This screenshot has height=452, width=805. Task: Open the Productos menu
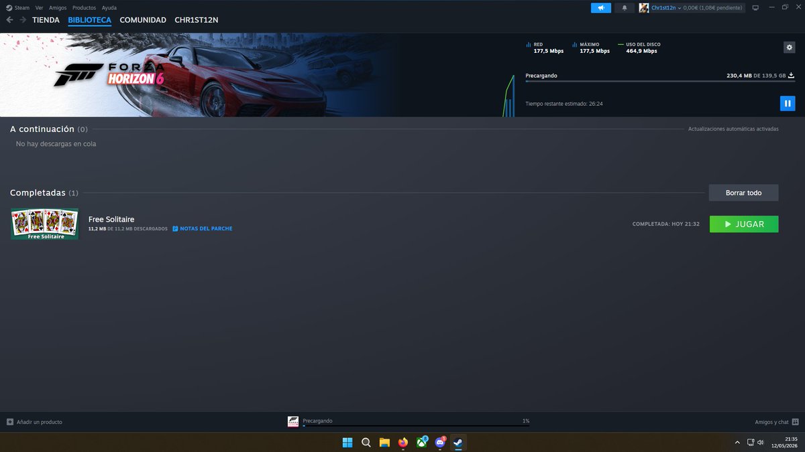click(84, 7)
